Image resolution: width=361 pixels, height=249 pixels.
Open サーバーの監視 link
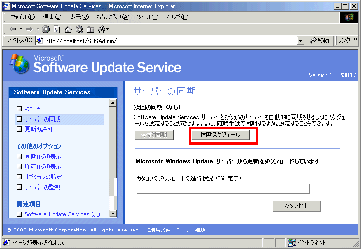42,187
